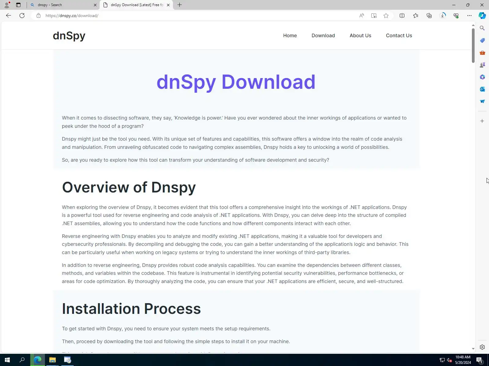Open the notification center
Image resolution: width=489 pixels, height=366 pixels.
(480, 360)
